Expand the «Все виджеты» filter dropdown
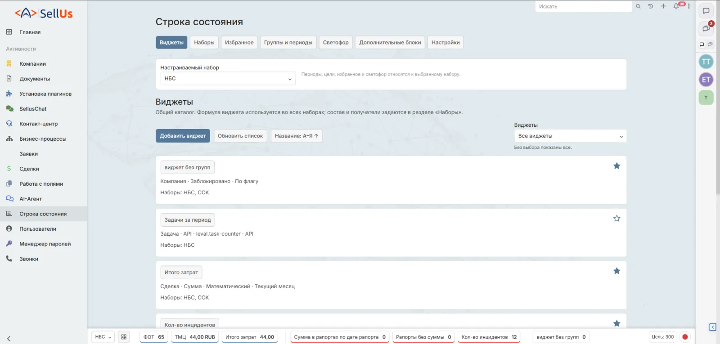This screenshot has width=720, height=344. pos(570,136)
